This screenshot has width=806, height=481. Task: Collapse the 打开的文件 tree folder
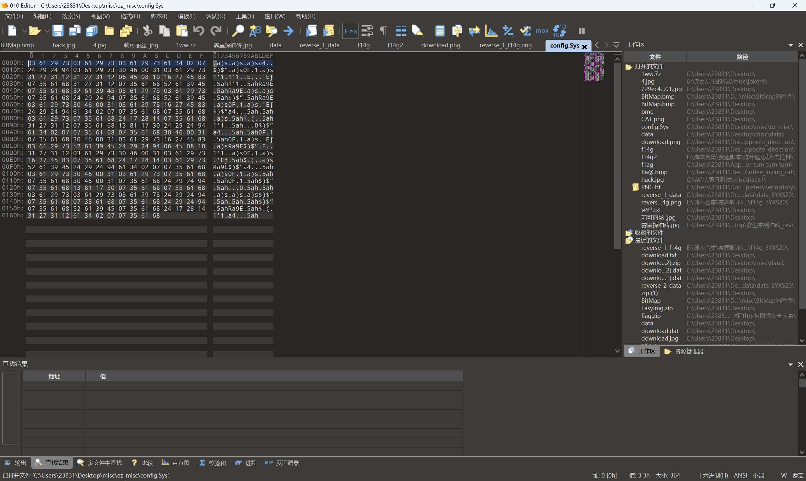click(629, 67)
